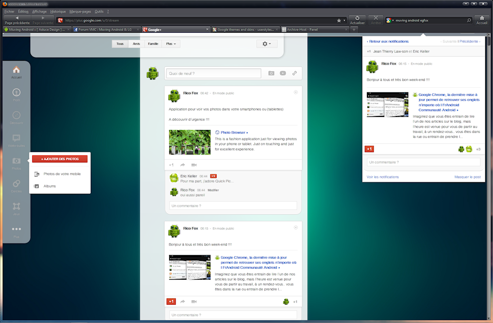
Task: Add a link to the new post
Action: pos(295,73)
